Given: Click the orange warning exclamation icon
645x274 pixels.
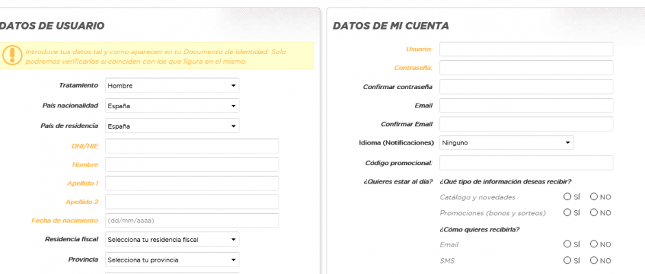Looking at the screenshot, I should point(12,55).
